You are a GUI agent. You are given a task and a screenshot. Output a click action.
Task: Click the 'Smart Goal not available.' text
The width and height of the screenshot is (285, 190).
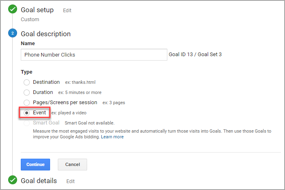[x=90, y=123]
